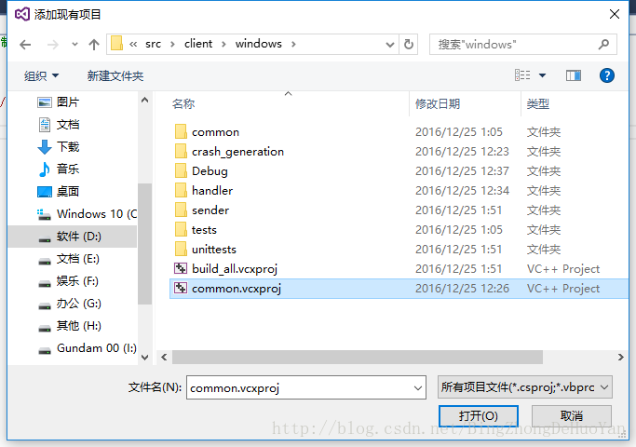Click the src breadcrumb segment
The image size is (636, 447).
pyautogui.click(x=153, y=44)
